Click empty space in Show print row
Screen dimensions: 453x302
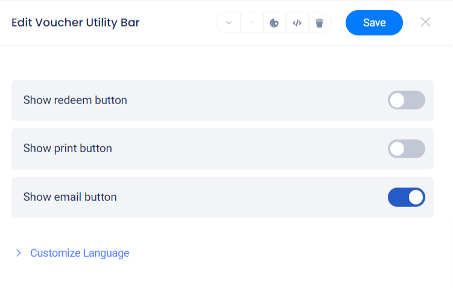point(253,149)
